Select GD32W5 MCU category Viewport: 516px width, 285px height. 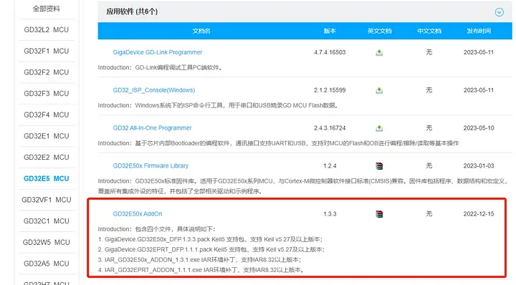click(47, 243)
